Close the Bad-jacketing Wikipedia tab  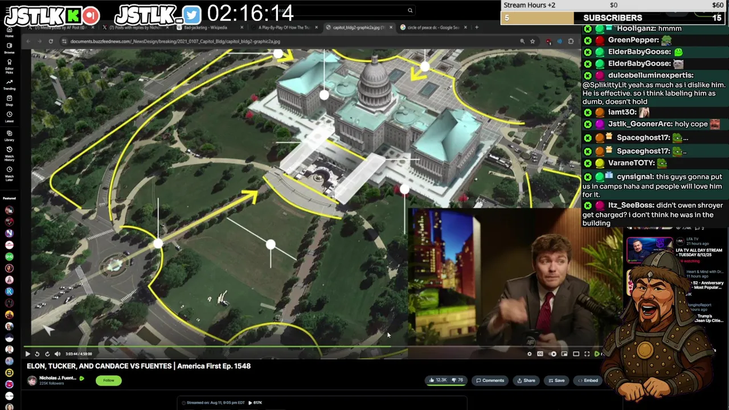pyautogui.click(x=241, y=27)
